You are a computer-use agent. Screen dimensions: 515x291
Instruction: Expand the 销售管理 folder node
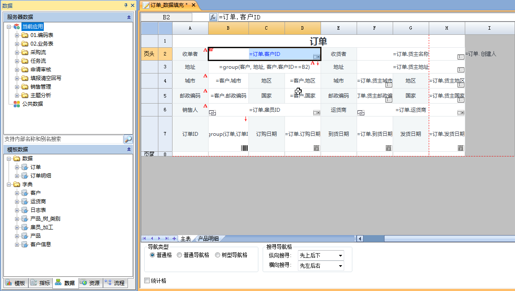click(x=17, y=87)
